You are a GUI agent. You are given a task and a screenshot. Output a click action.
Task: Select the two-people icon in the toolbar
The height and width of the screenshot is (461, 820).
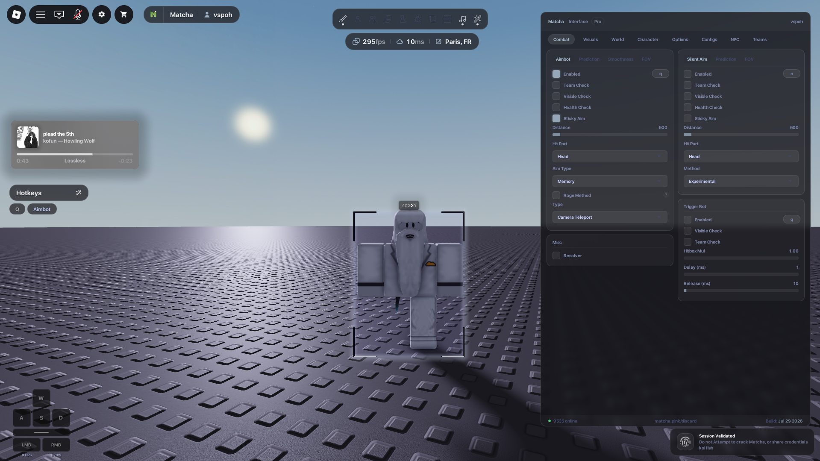[x=373, y=19]
